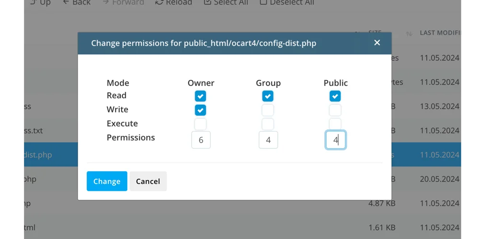Click the Public column label
479x239 pixels.
click(336, 83)
